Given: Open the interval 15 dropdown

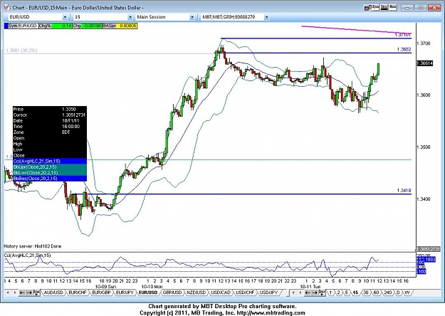Looking at the screenshot, I should point(130,17).
